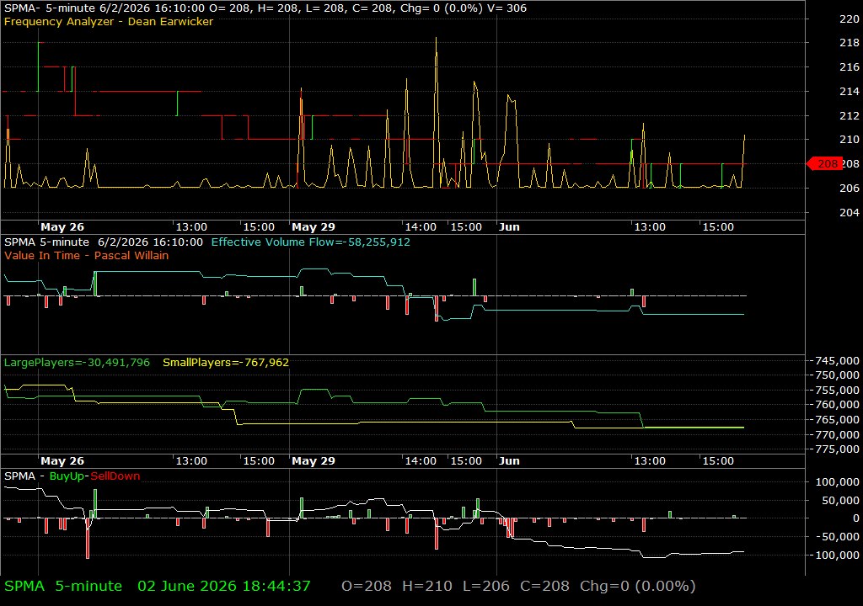Click the status bar 'Chg=0 (0.00%)' value
863x606 pixels.
point(637,586)
